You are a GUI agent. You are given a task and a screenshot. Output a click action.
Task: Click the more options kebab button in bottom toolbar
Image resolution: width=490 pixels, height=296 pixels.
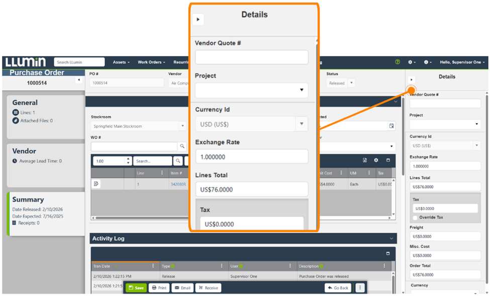coord(359,288)
